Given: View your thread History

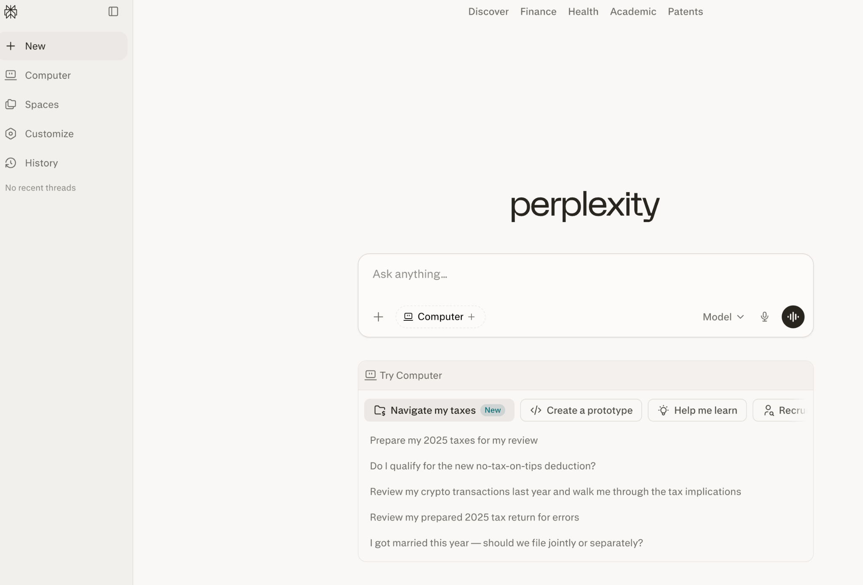Looking at the screenshot, I should [x=41, y=163].
